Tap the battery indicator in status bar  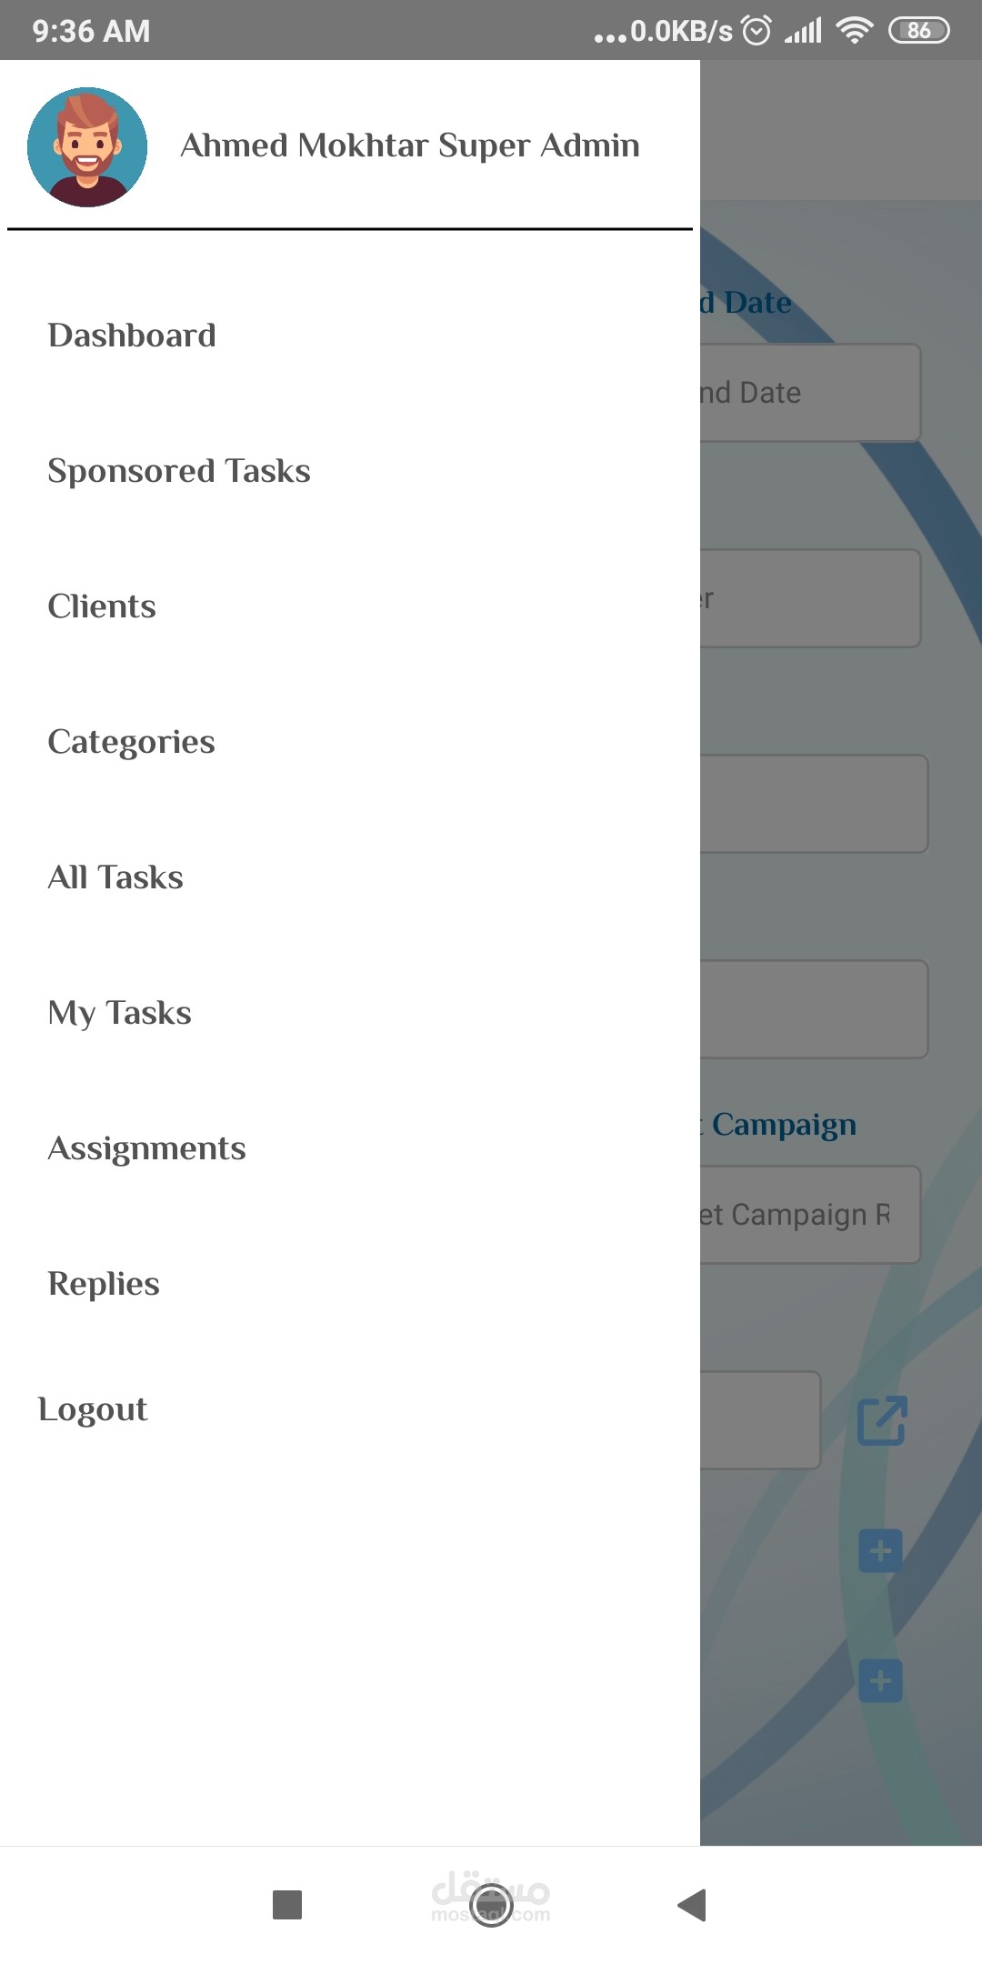click(x=918, y=31)
